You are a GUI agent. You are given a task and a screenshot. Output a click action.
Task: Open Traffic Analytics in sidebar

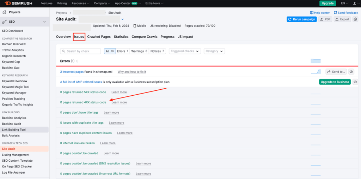[13, 50]
